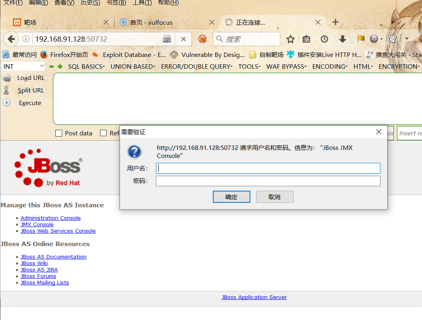Focus the 密码 password field
The width and height of the screenshot is (422, 320).
[x=268, y=181]
